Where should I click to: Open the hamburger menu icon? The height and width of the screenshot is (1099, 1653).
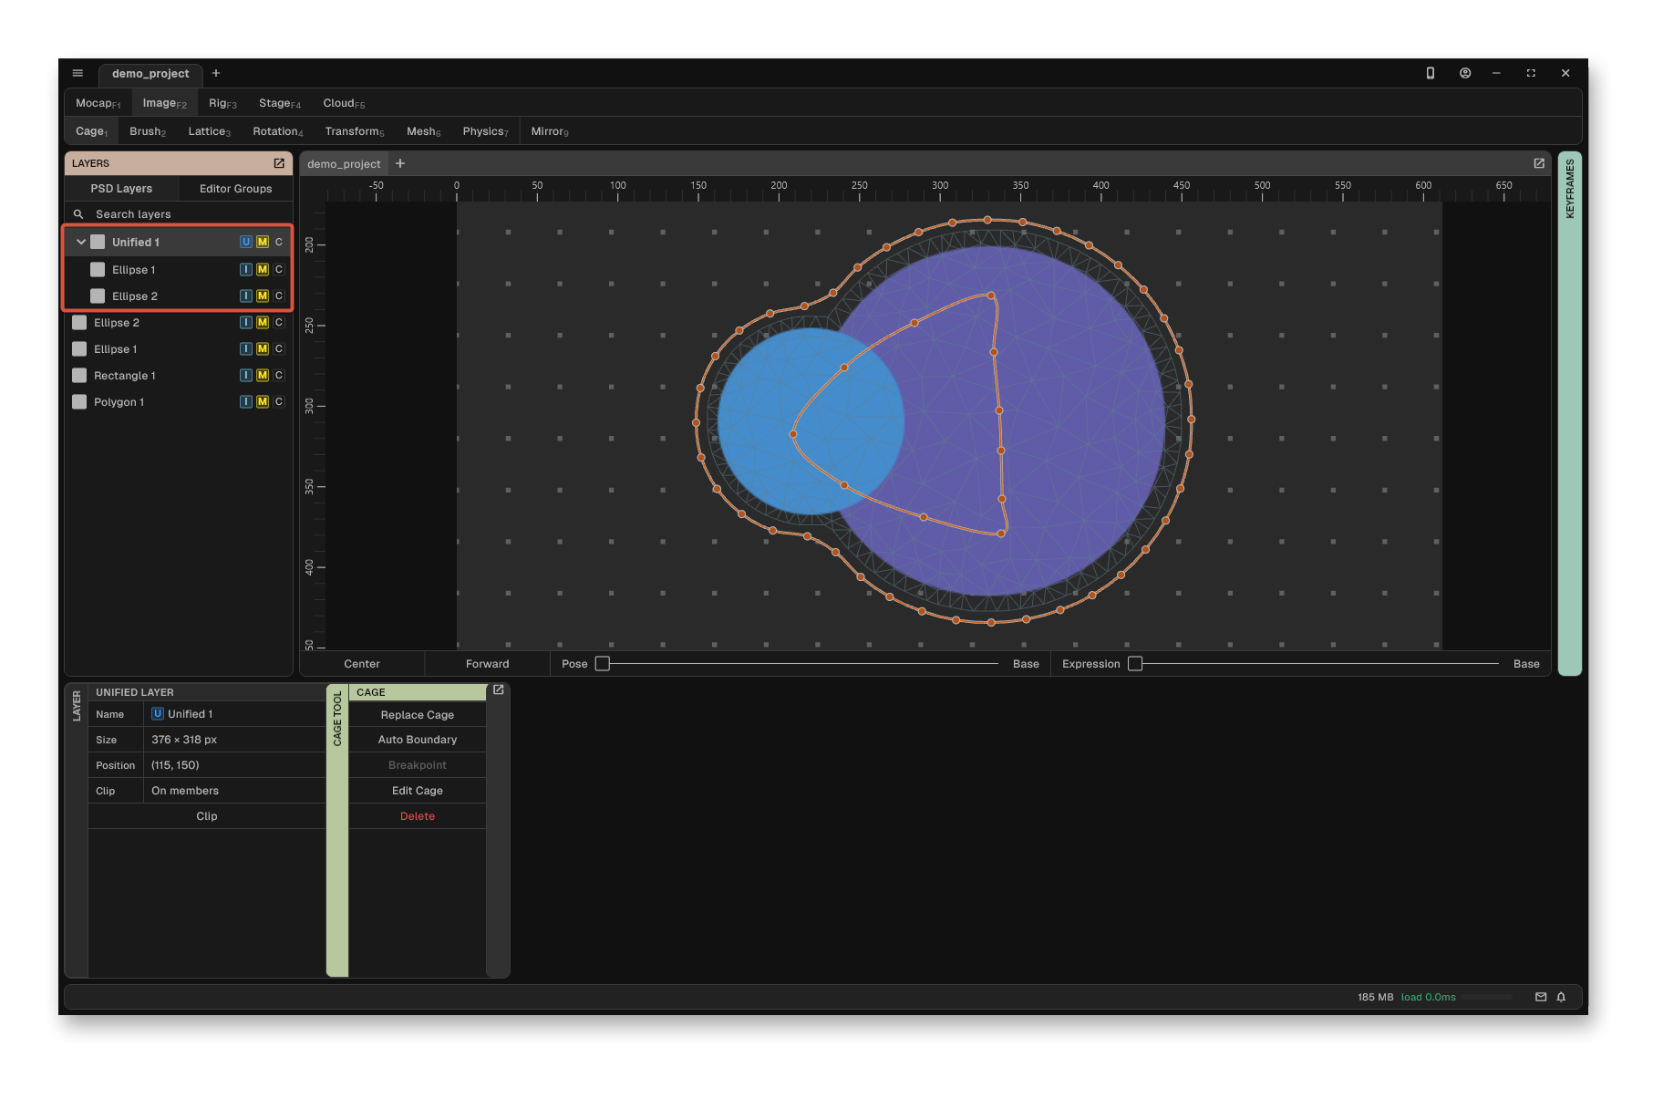click(x=77, y=73)
